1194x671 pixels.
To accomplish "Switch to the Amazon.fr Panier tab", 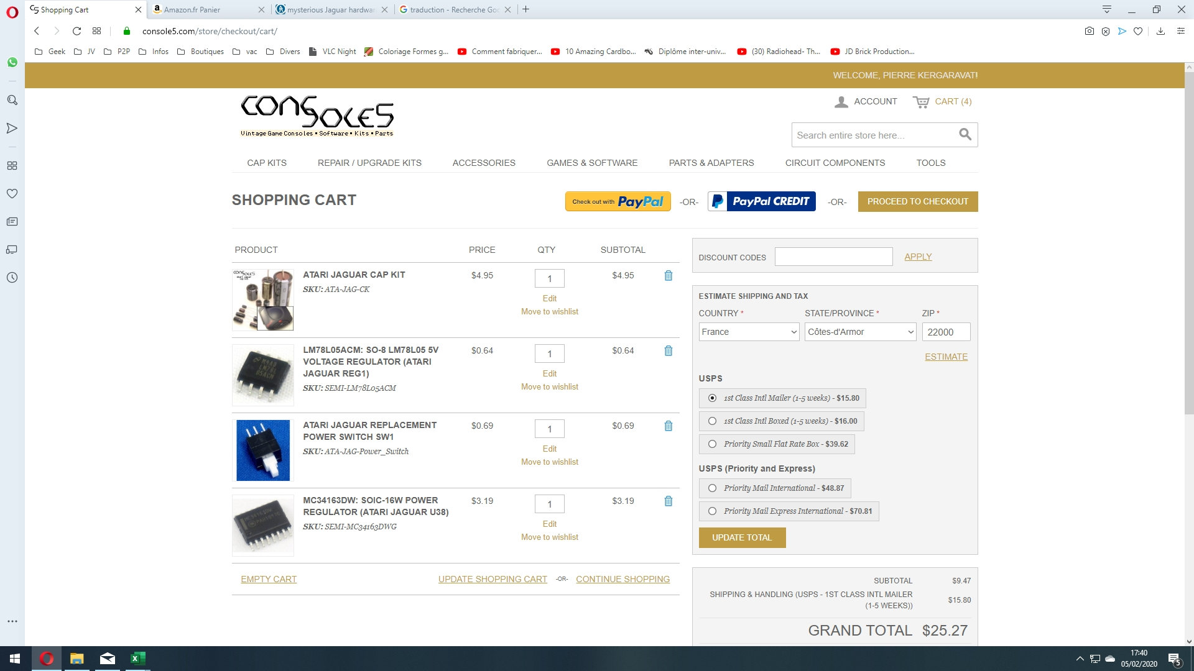I will 199,9.
